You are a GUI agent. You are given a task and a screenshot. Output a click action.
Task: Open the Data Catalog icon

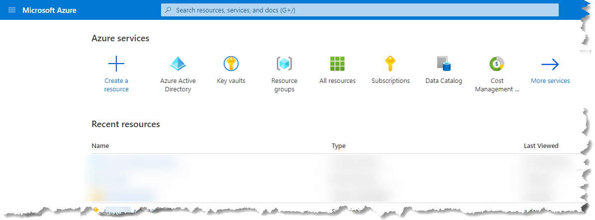pos(443,64)
